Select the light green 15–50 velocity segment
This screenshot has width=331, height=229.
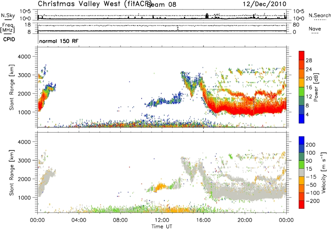(302, 165)
